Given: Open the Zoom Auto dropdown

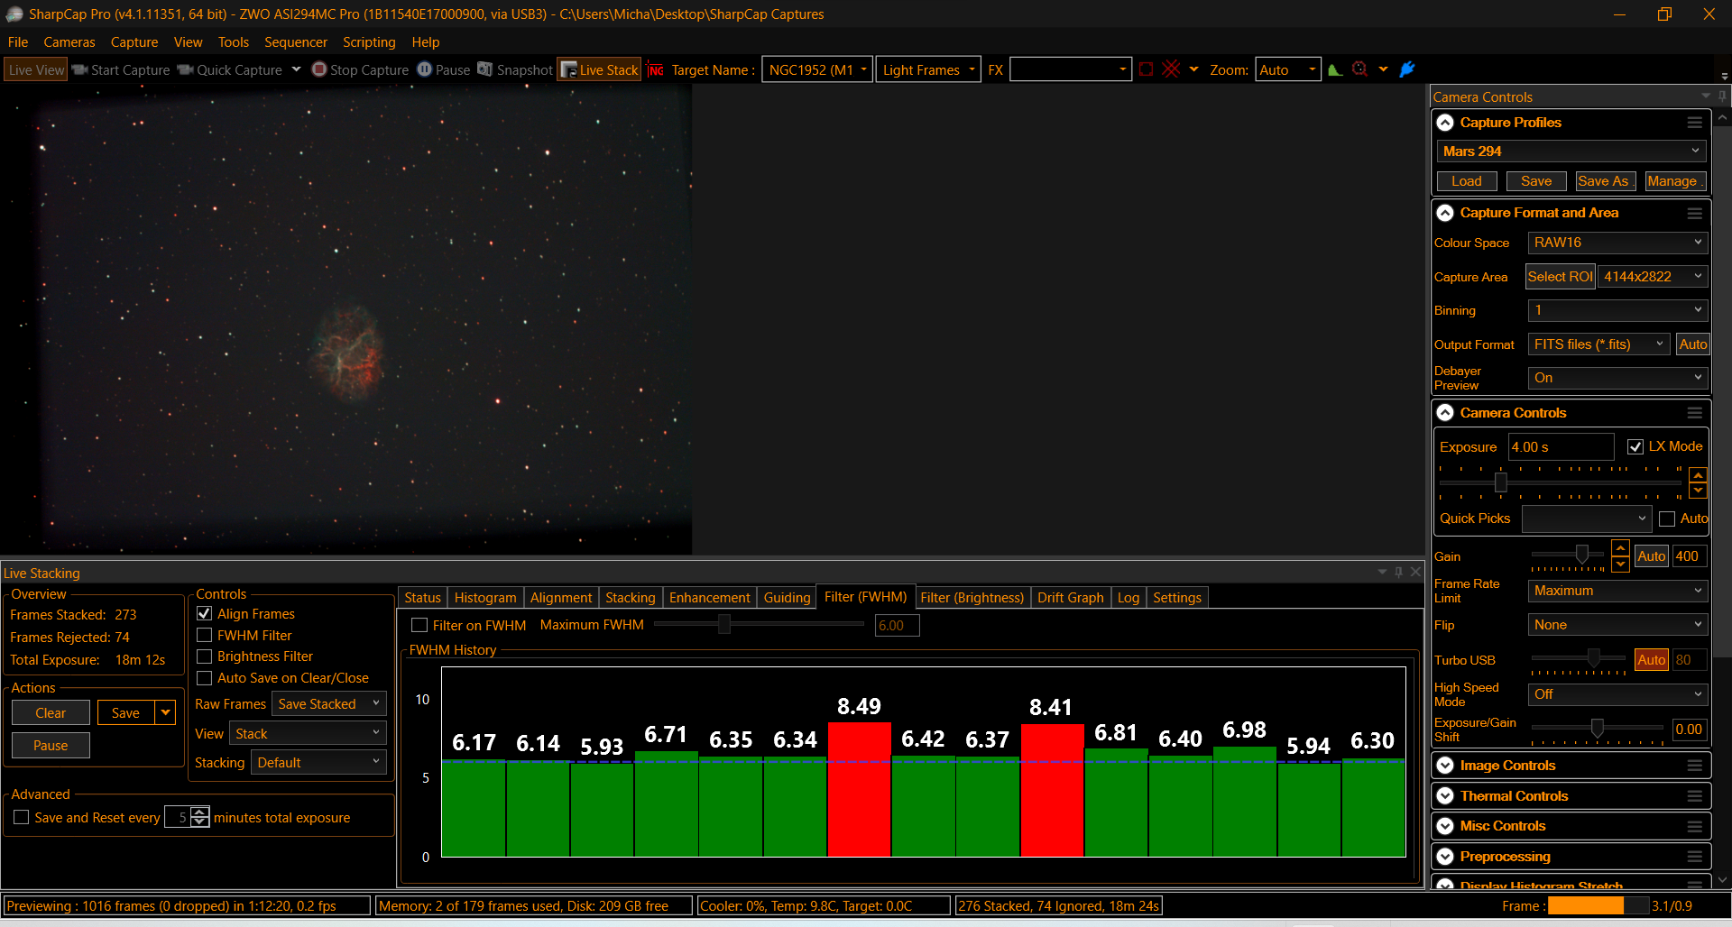Looking at the screenshot, I should click(x=1288, y=69).
